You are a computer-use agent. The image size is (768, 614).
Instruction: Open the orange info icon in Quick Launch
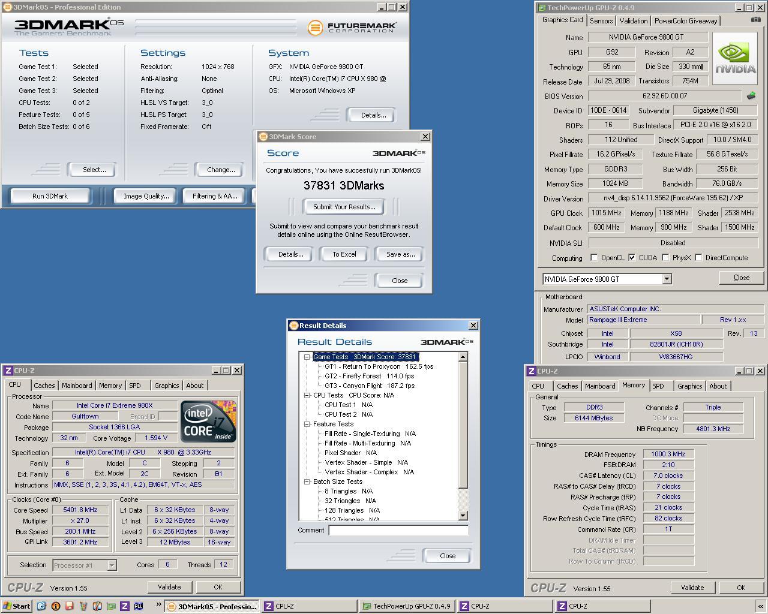click(55, 606)
